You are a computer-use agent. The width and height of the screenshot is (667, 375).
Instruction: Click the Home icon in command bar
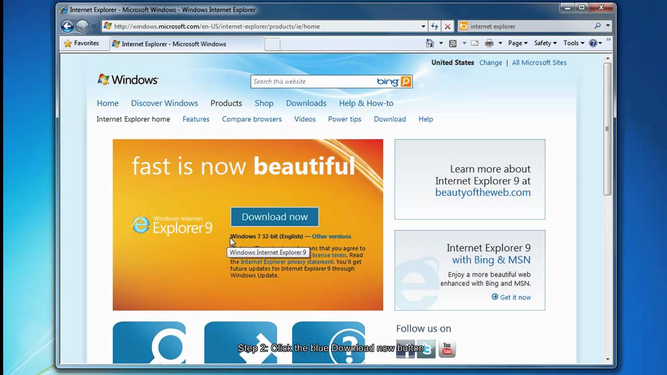(x=430, y=43)
